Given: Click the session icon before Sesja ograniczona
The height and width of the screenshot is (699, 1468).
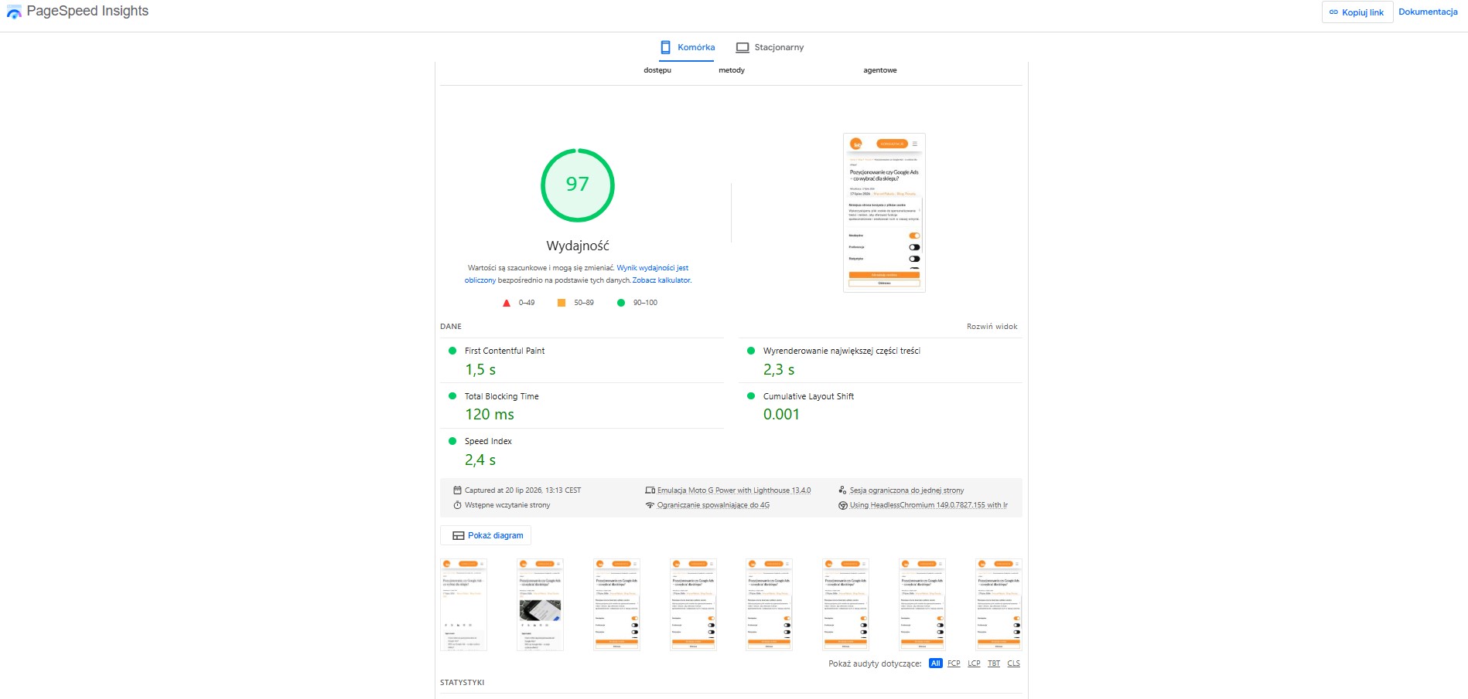Looking at the screenshot, I should [842, 490].
